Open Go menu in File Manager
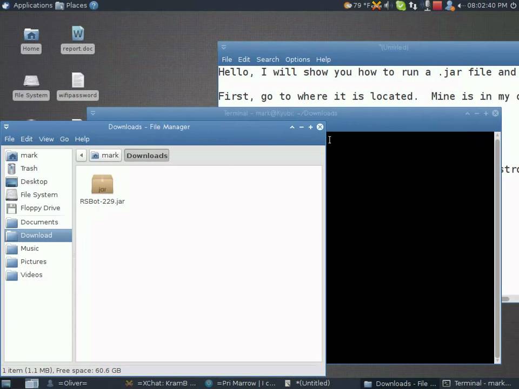519x389 pixels. (x=64, y=139)
